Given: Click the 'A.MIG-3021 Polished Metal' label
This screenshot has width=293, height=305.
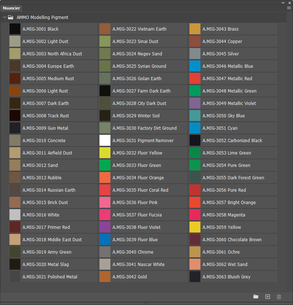Looking at the screenshot, I should pyautogui.click(x=50, y=277).
